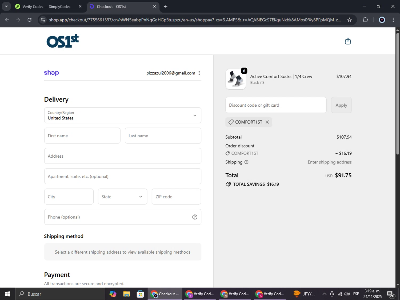Image resolution: width=400 pixels, height=300 pixels.
Task: View site information icon in address bar
Action: tap(43, 20)
